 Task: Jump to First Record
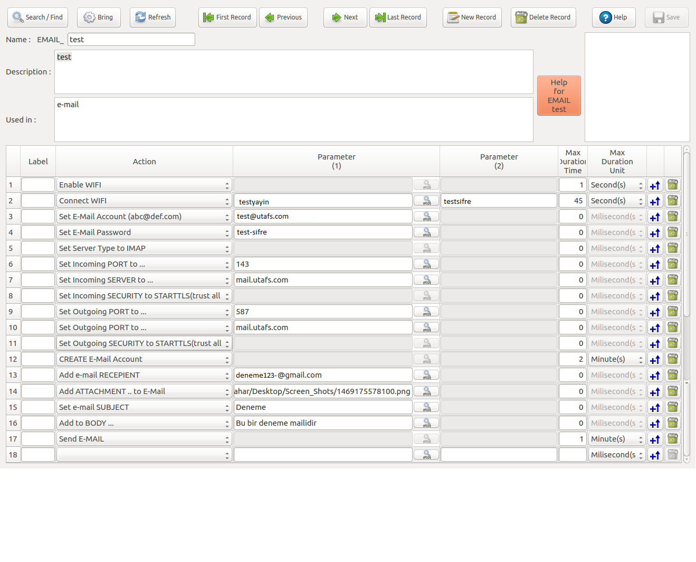pyautogui.click(x=227, y=17)
